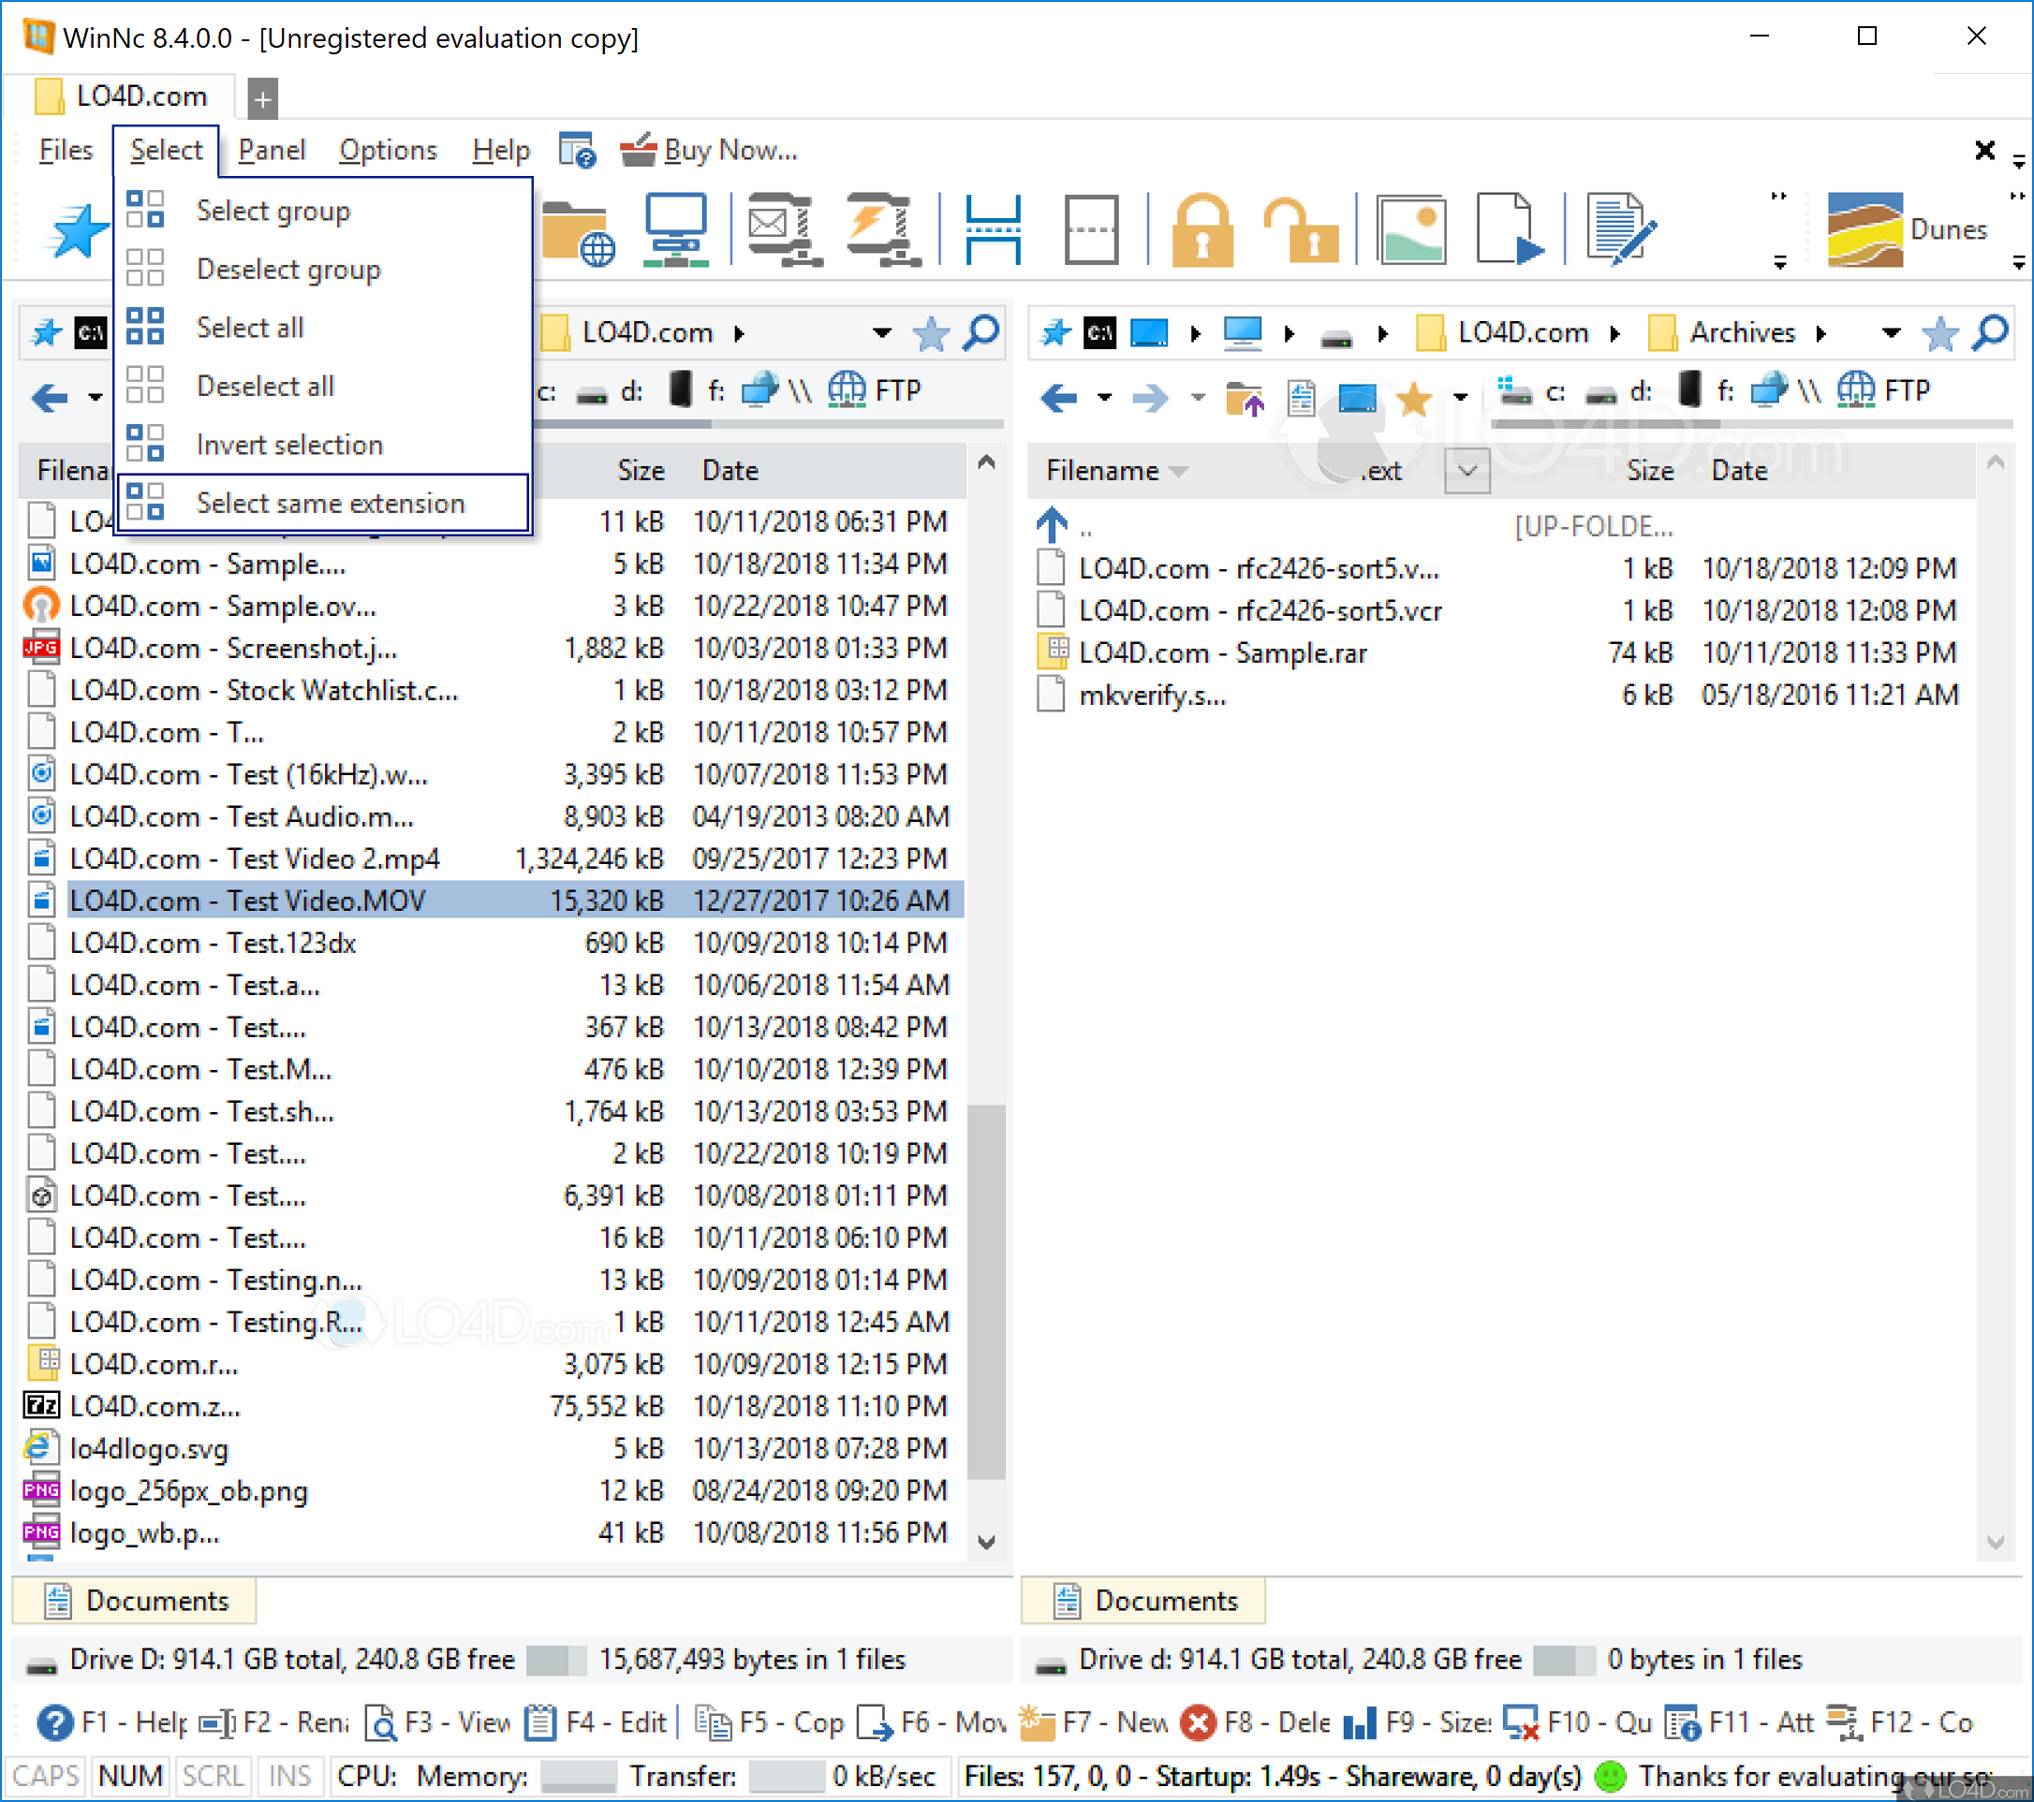This screenshot has height=1802, width=2034.
Task: Click the lightning-in-clamp extract toolbar icon
Action: tap(883, 230)
